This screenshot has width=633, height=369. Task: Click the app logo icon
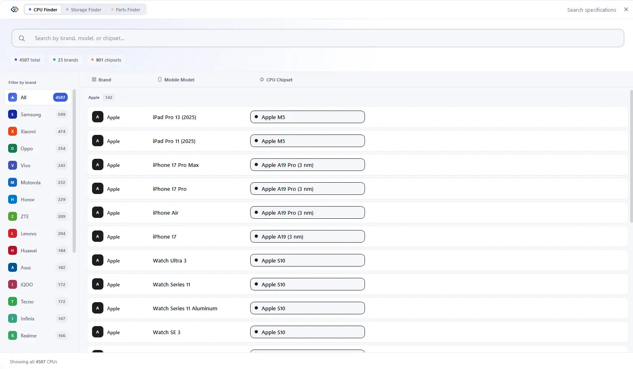15,9
